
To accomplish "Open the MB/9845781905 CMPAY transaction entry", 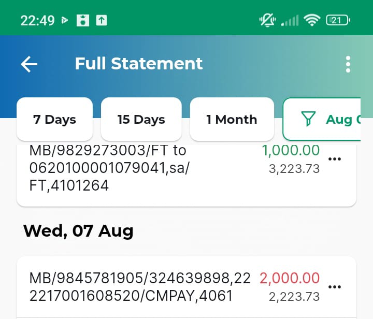I will 187,287.
